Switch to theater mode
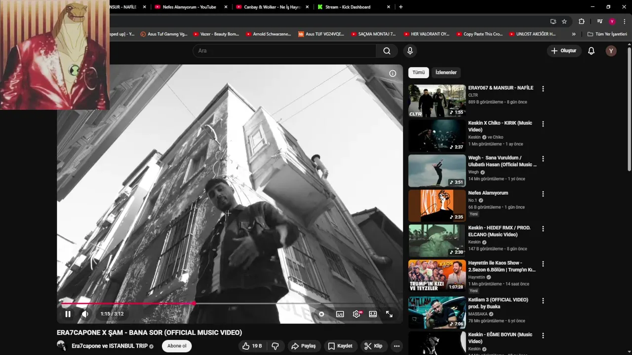Image resolution: width=632 pixels, height=355 pixels. pyautogui.click(x=373, y=314)
